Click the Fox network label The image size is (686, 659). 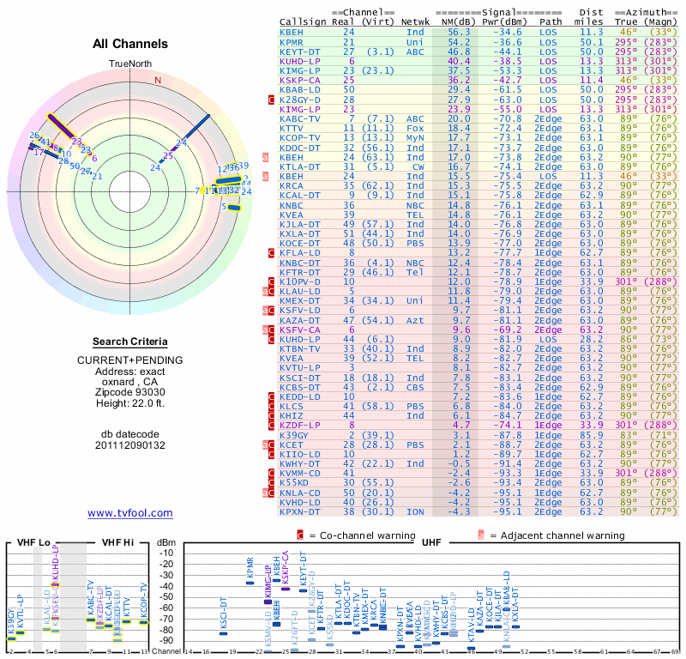click(x=415, y=129)
